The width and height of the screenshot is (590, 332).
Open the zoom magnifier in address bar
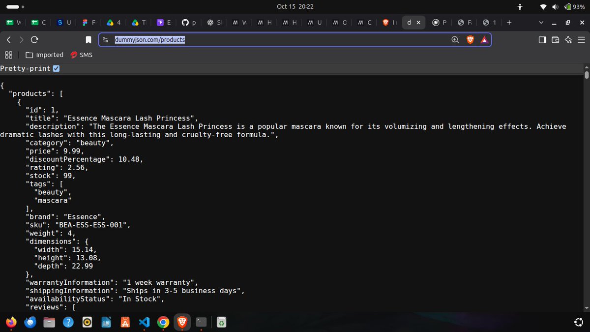pyautogui.click(x=455, y=40)
